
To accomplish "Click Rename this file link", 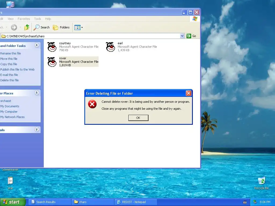I will tap(10, 53).
